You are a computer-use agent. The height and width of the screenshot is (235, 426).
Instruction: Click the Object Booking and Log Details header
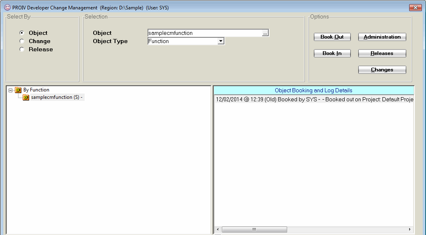313,90
